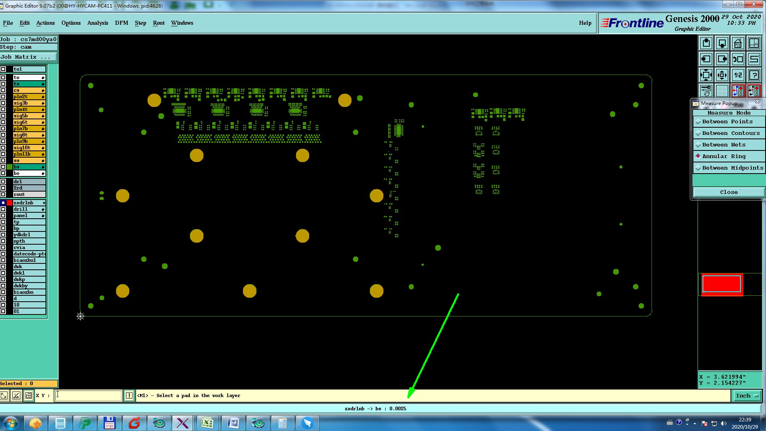Click the XY coordinate input field

pos(88,395)
